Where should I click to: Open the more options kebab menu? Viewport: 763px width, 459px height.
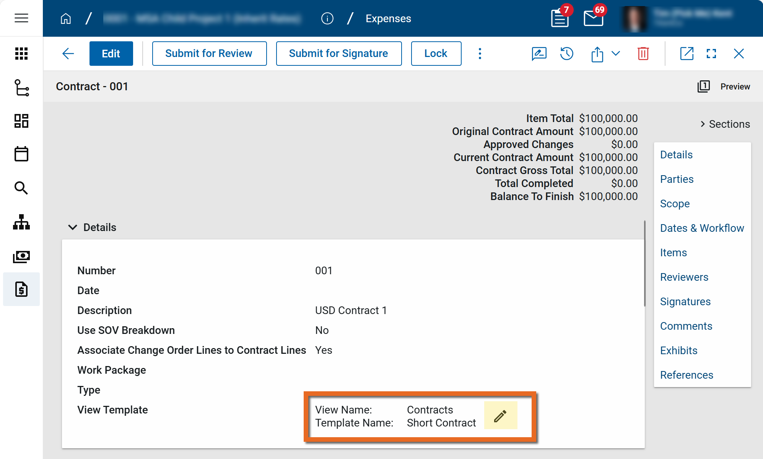[x=480, y=54]
